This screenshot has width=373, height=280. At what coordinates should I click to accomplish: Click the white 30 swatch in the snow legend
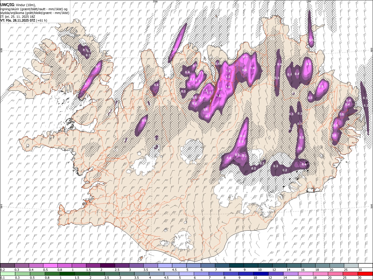[x=365, y=266]
